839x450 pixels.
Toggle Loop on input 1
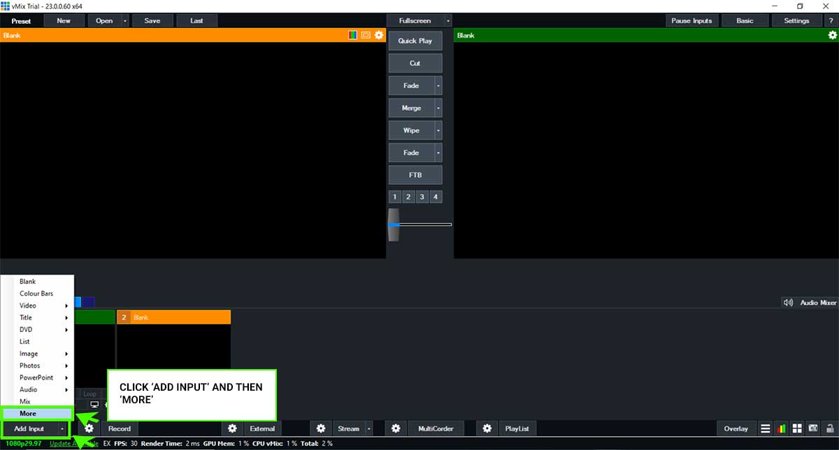point(89,394)
